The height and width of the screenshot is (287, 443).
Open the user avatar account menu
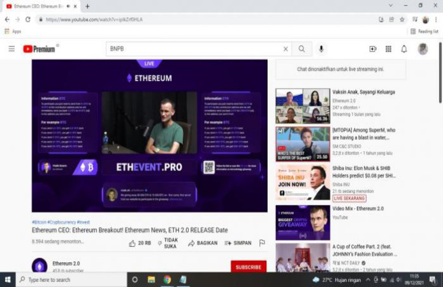pyautogui.click(x=423, y=49)
